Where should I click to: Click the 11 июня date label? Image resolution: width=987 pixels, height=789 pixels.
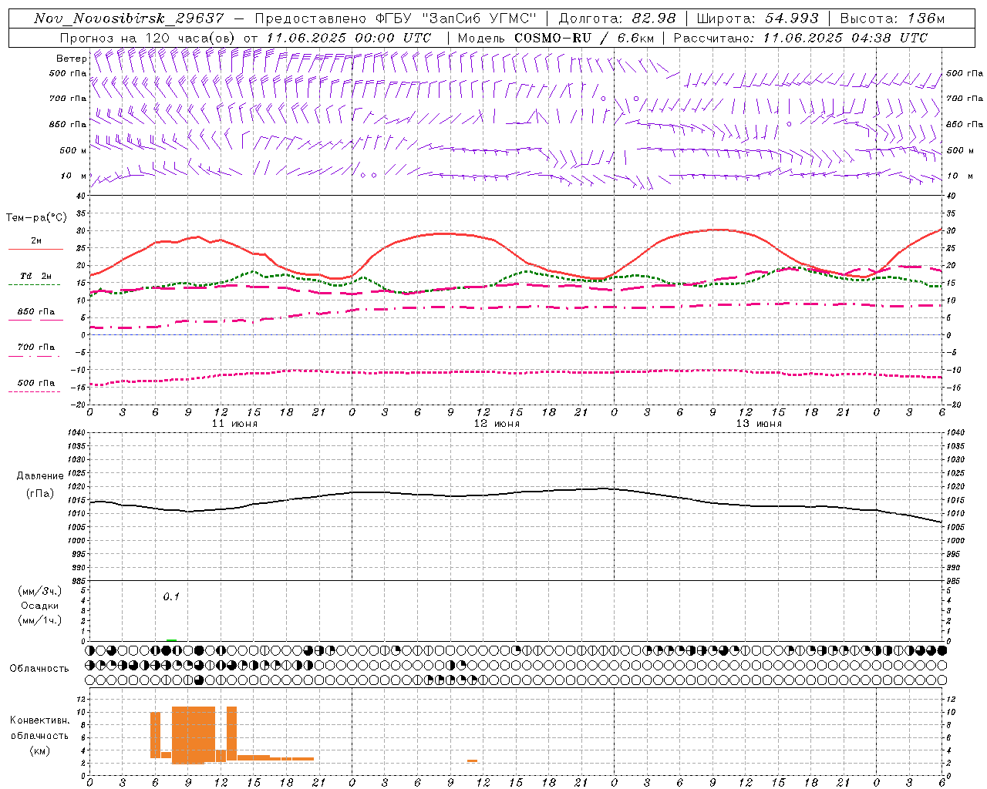234,423
